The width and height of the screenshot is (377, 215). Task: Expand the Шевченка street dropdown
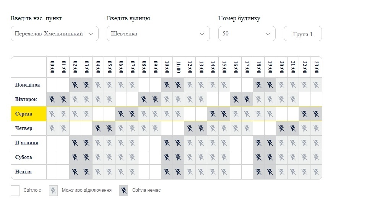(x=158, y=34)
